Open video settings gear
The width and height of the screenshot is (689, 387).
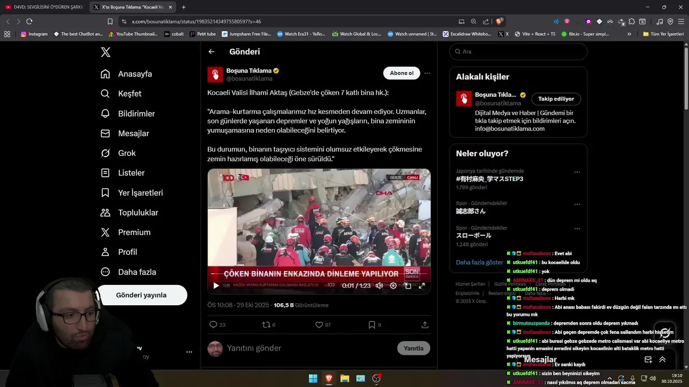tap(393, 285)
